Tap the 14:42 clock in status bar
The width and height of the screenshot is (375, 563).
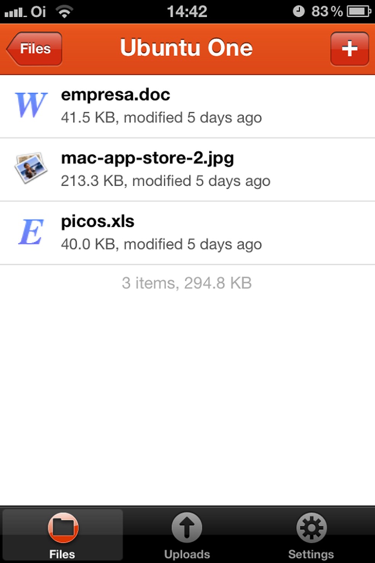pos(187,11)
